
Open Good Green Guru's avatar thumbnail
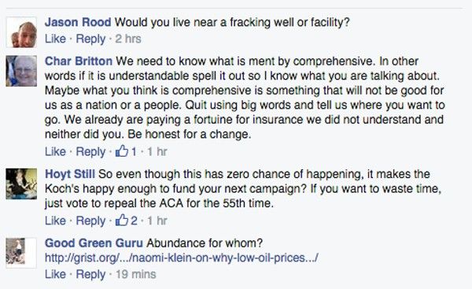21,253
